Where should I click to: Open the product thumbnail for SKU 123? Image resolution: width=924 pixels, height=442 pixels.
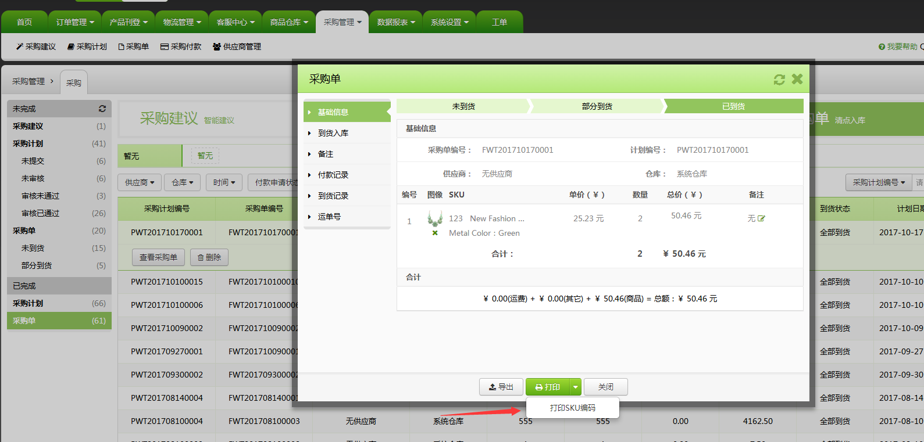[435, 219]
